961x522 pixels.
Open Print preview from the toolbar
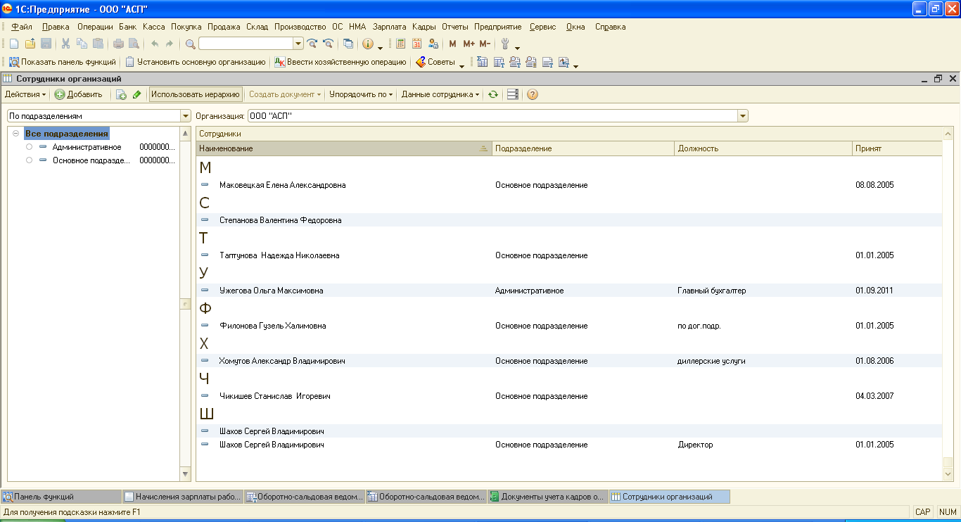pos(134,44)
